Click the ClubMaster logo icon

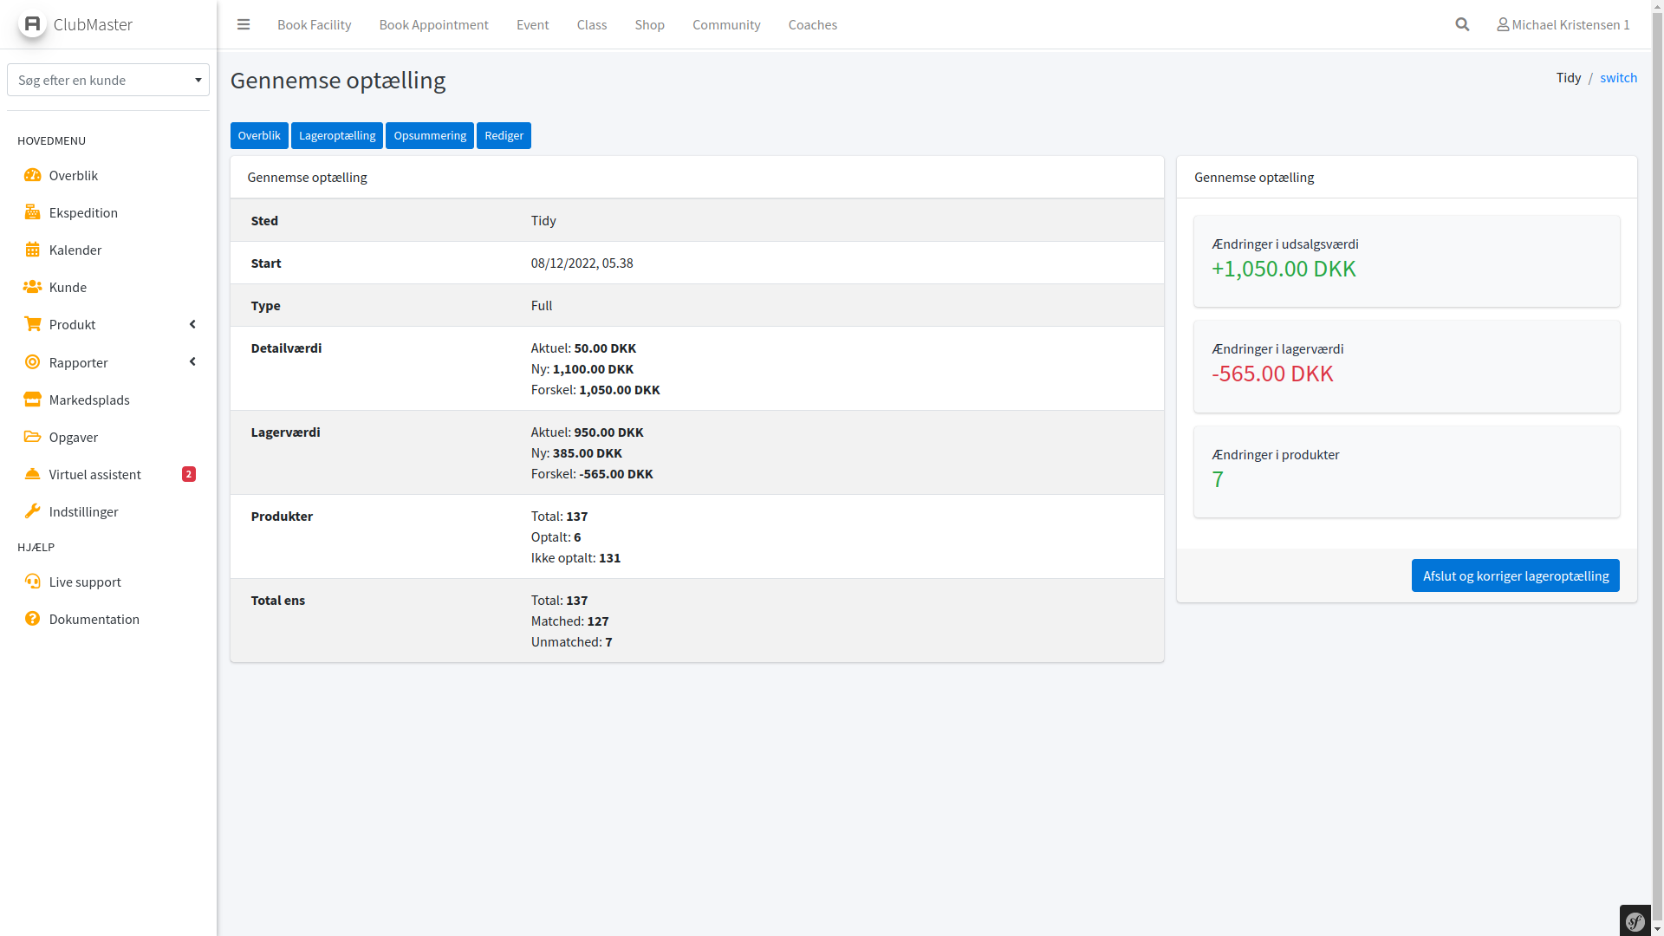[32, 23]
